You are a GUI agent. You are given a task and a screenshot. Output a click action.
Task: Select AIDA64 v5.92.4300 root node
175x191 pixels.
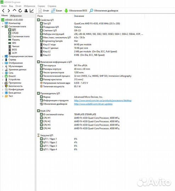click(x=12, y=20)
